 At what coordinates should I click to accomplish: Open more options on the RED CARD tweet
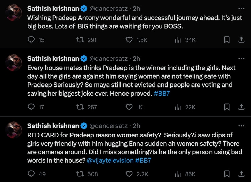tap(241, 126)
